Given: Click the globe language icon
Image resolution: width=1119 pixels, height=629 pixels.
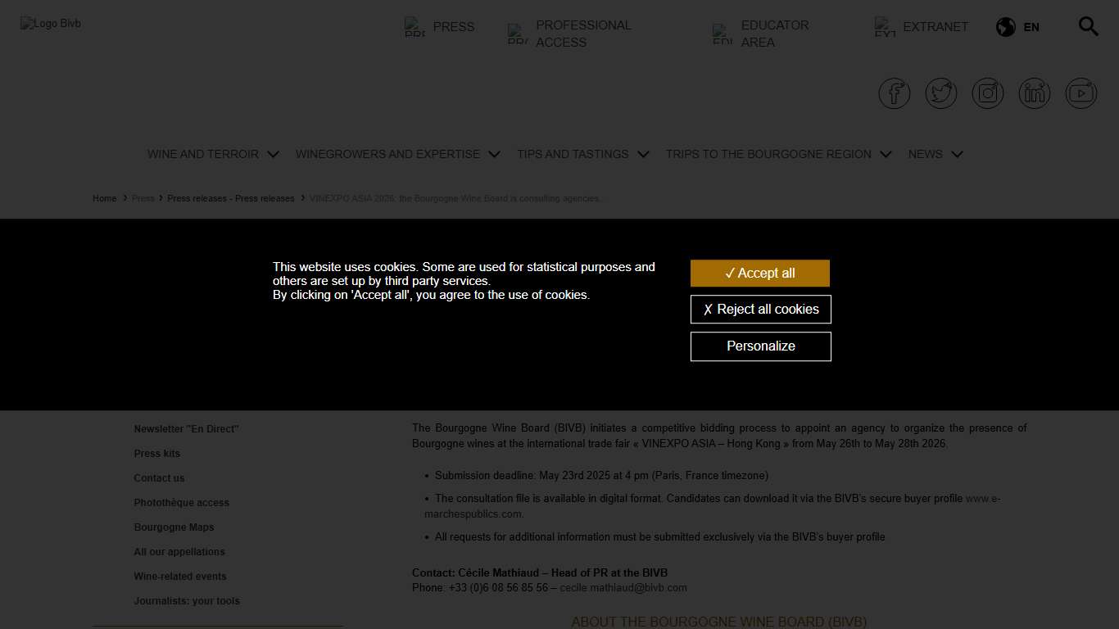Looking at the screenshot, I should pyautogui.click(x=1006, y=27).
